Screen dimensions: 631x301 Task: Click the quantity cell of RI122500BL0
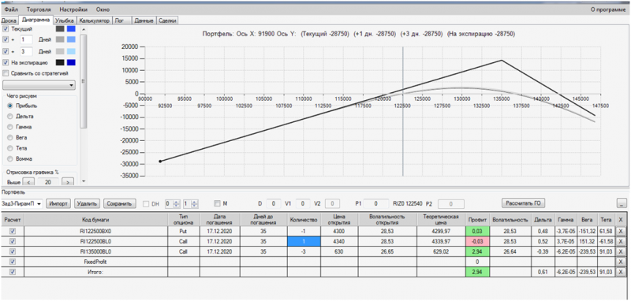tap(304, 241)
